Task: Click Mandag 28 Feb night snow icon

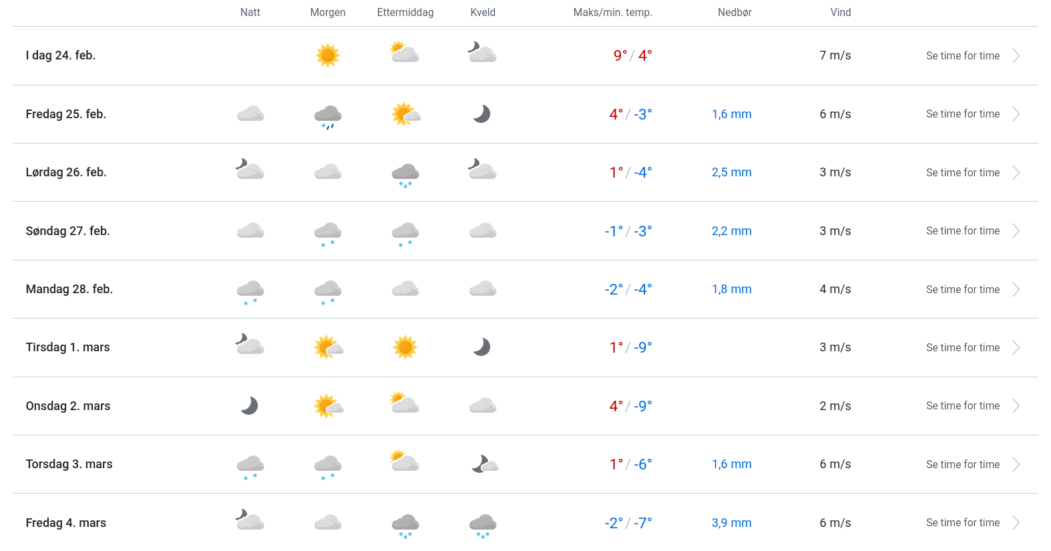Action: pyautogui.click(x=250, y=291)
